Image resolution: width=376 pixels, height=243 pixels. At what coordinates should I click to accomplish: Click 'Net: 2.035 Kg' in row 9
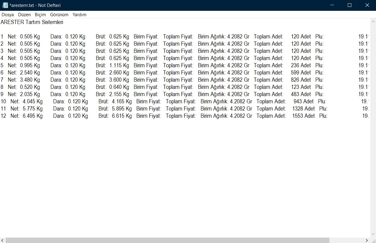[x=24, y=94]
